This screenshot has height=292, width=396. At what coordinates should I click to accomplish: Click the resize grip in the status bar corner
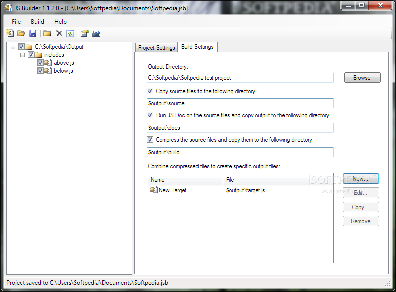388,284
